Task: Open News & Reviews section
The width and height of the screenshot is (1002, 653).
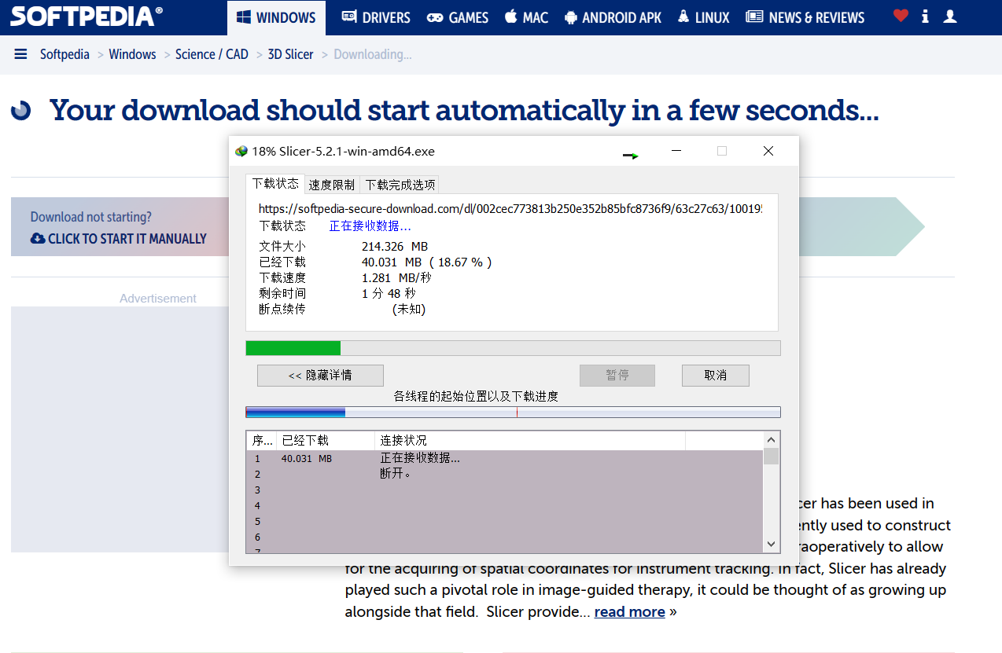Action: 805,17
